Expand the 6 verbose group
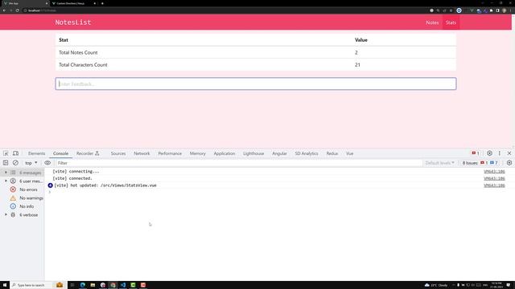The width and height of the screenshot is (515, 289). (6, 215)
